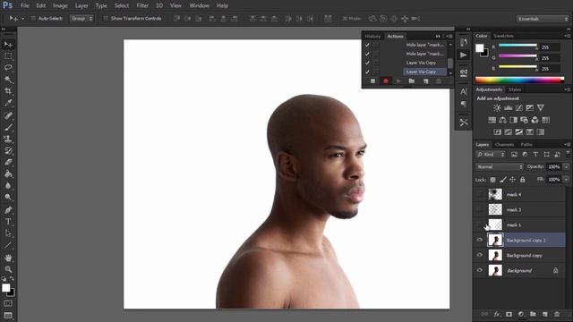The image size is (573, 322).
Task: Expand the collapsed panels double arrow in Actions panel
Action: (438, 36)
